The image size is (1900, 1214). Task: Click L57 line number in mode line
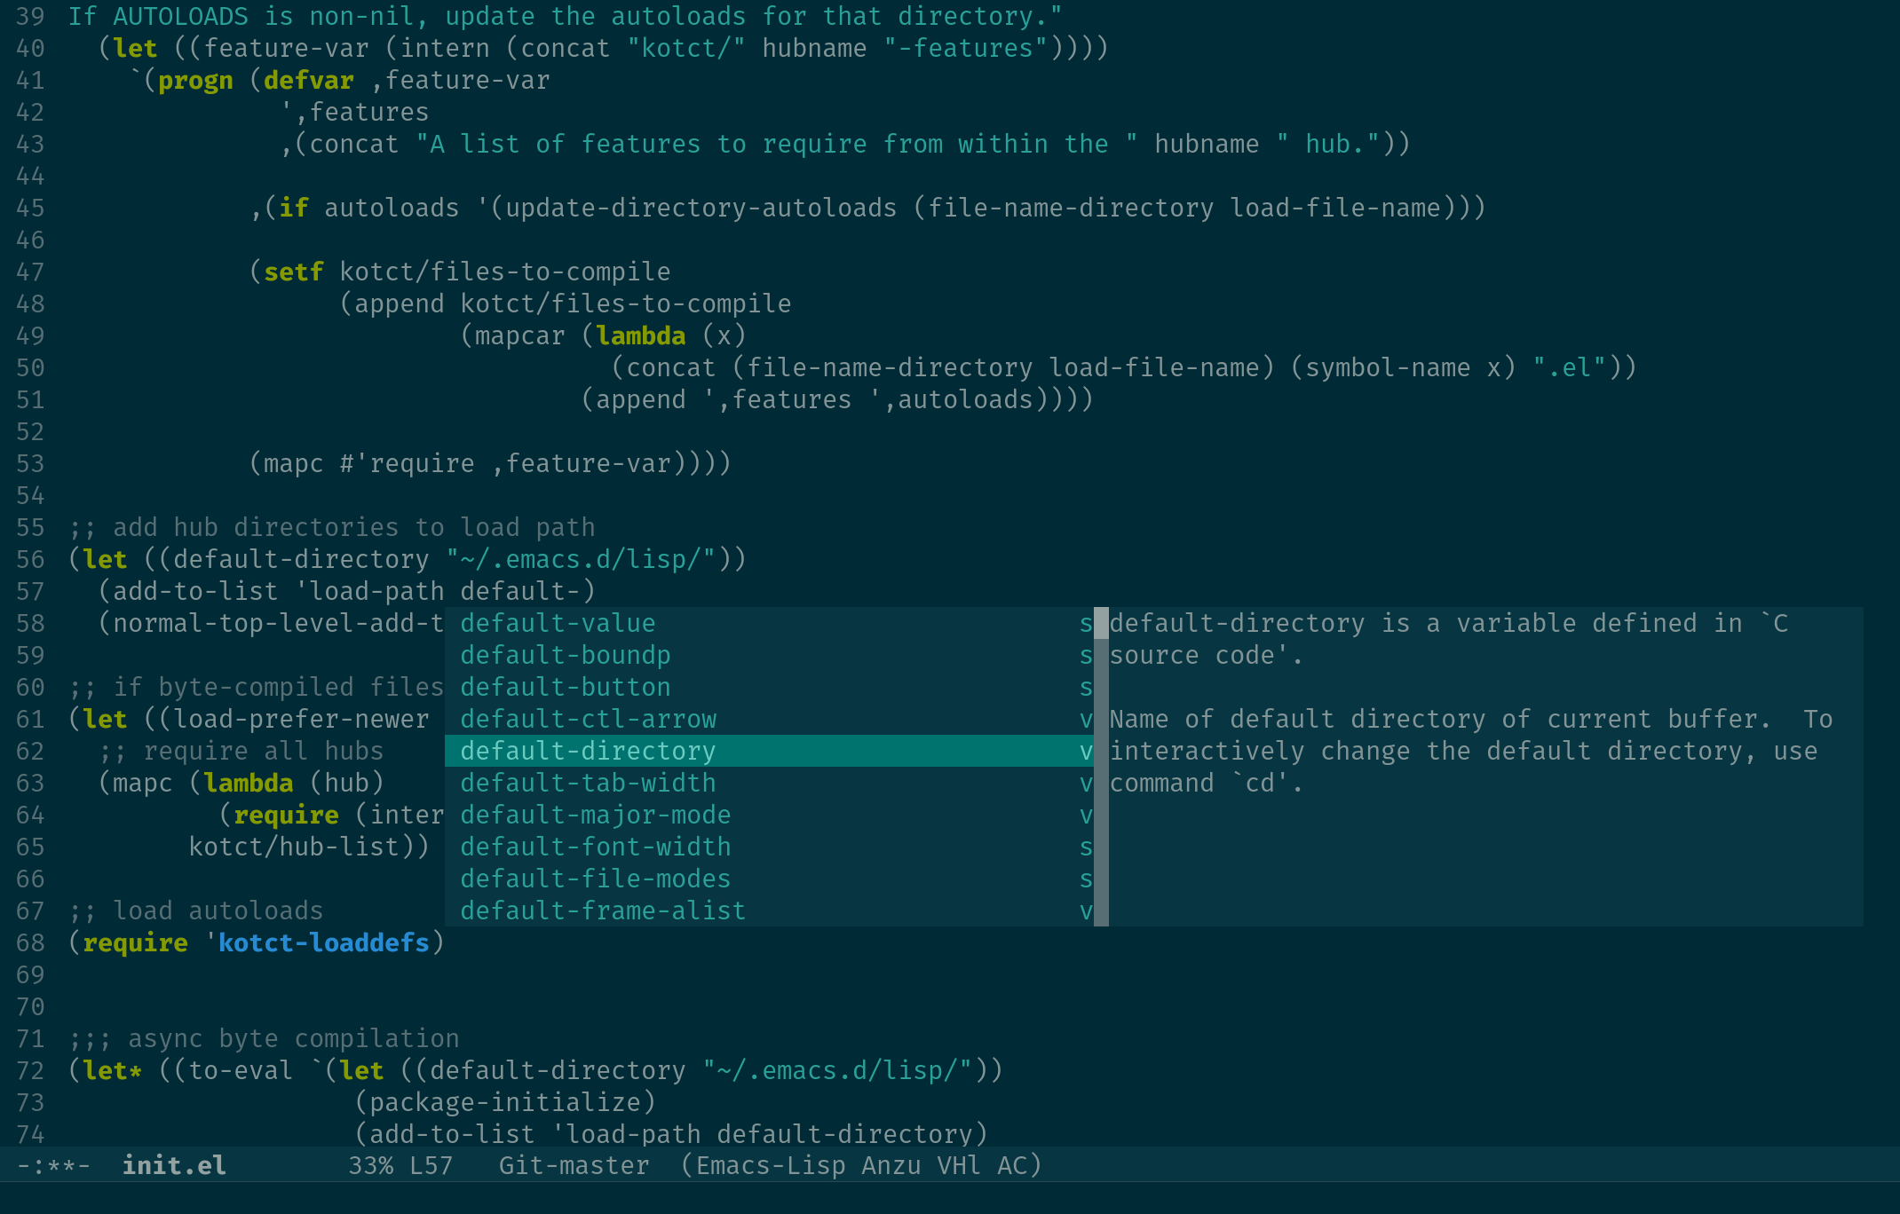[x=431, y=1165]
